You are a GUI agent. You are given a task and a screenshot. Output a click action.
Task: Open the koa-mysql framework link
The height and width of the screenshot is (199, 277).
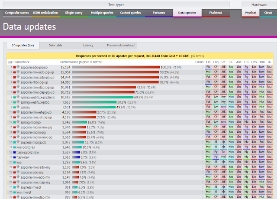click(24, 192)
